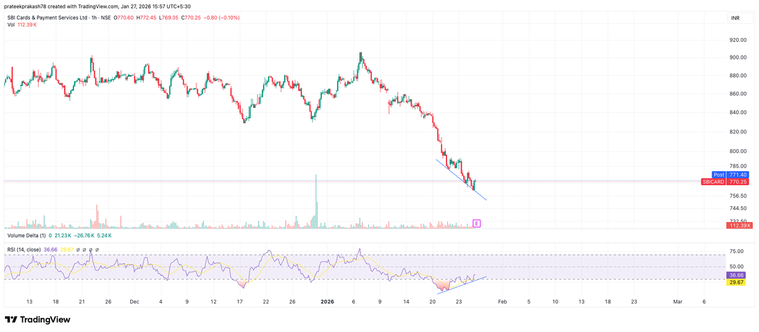Click the Mar label on time axis
Image resolution: width=759 pixels, height=332 pixels.
click(x=678, y=302)
